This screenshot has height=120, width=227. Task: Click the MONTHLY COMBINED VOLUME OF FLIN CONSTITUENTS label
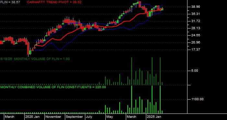click(x=53, y=87)
